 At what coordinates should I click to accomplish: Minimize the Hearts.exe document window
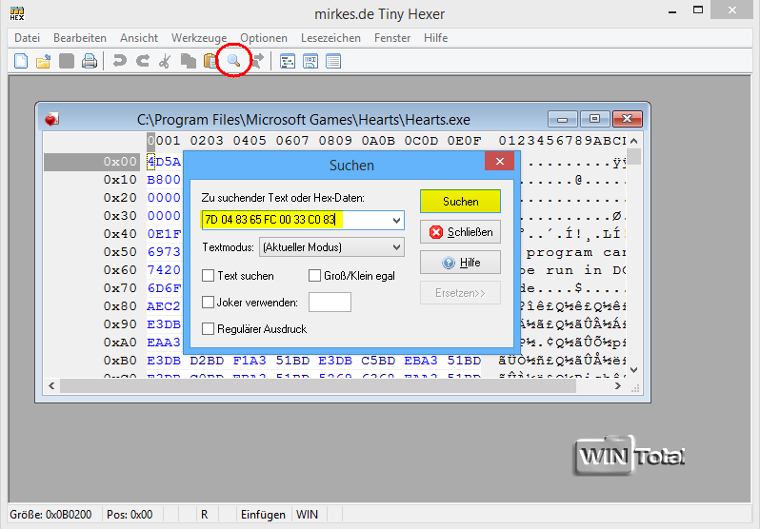coord(562,119)
